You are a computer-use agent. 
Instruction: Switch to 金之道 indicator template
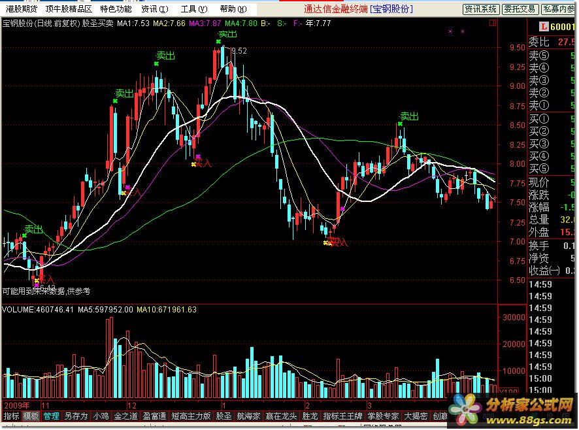tap(125, 416)
